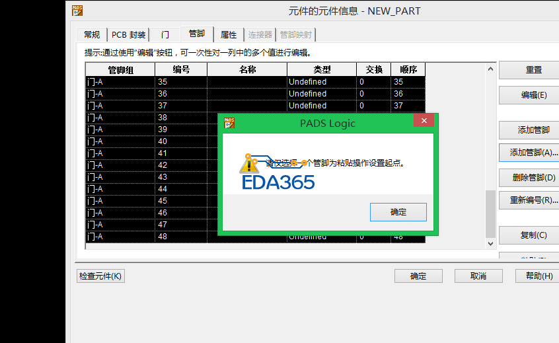Click the 门-A group cell in row 43

coord(120,177)
